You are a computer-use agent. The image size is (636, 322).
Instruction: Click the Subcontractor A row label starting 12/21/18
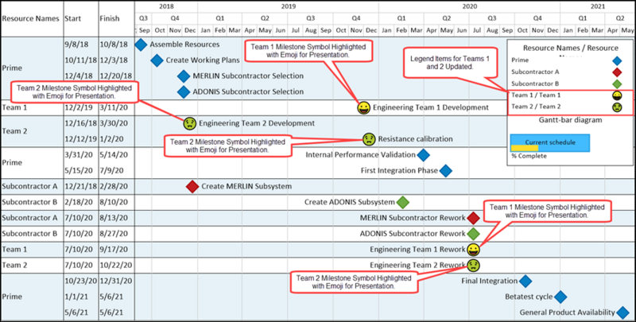[x=29, y=187]
